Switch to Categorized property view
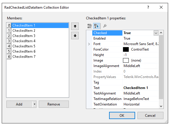Viewport: 171px width, 126px height. click(90, 26)
